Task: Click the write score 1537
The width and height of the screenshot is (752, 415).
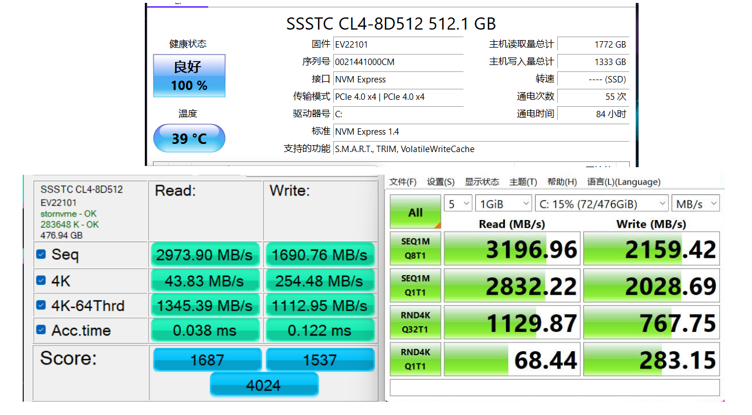Action: 320,360
